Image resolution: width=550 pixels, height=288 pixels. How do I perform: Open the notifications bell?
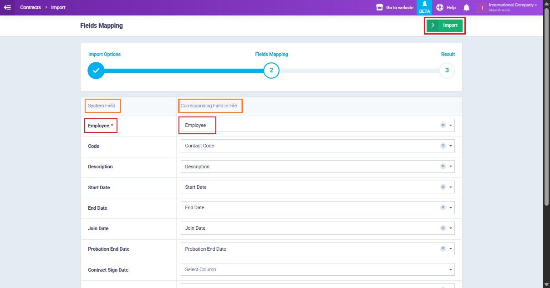click(466, 8)
